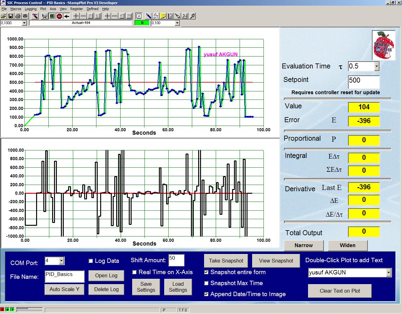This screenshot has width=402, height=314.
Task: Click the blue pen toolbar icon
Action: pos(148,16)
